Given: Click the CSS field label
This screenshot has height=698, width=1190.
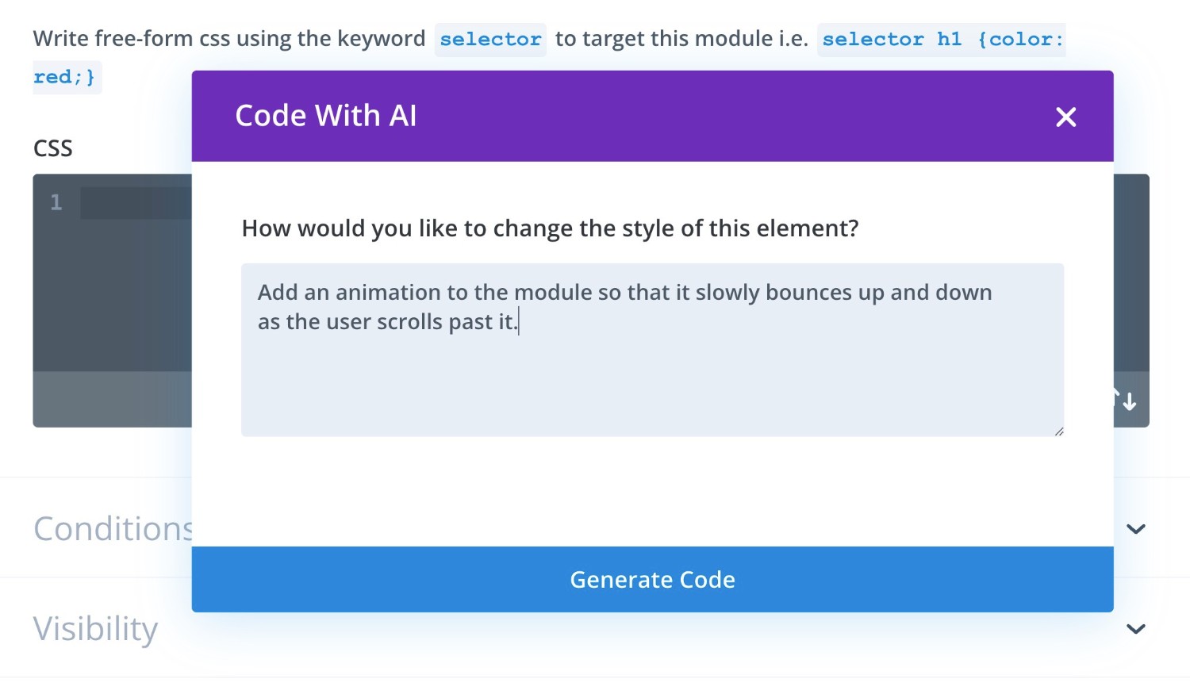Looking at the screenshot, I should (x=53, y=148).
